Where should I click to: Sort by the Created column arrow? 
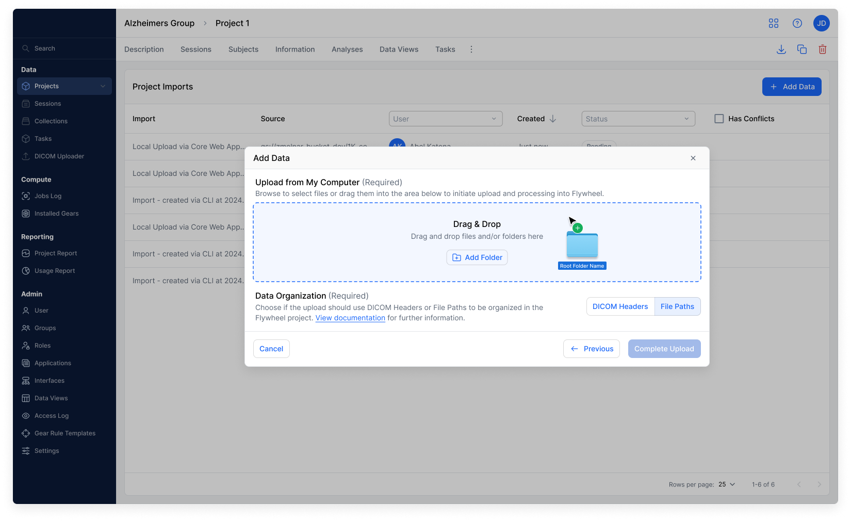click(x=553, y=119)
